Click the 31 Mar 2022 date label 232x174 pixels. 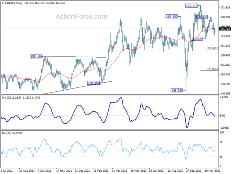[x=119, y=171]
